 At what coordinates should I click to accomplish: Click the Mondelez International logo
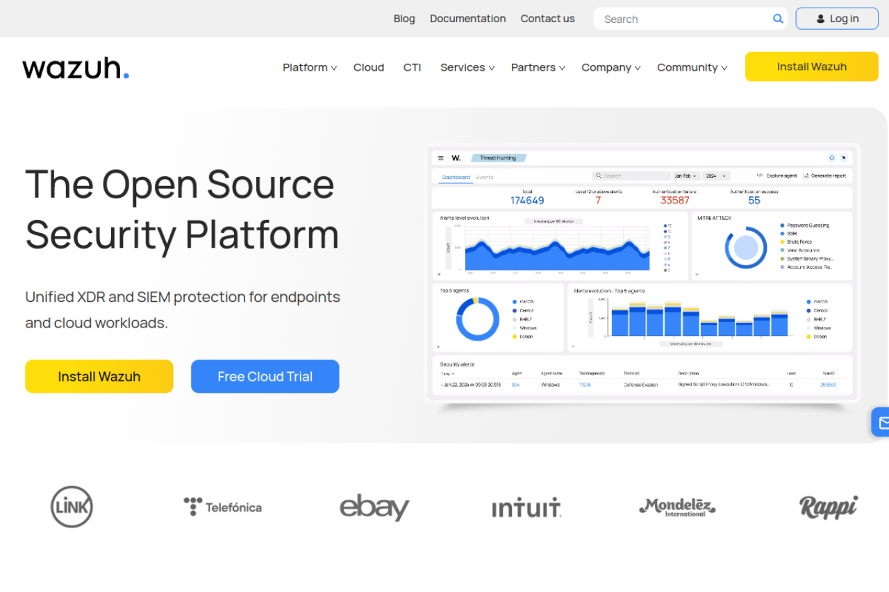tap(677, 507)
